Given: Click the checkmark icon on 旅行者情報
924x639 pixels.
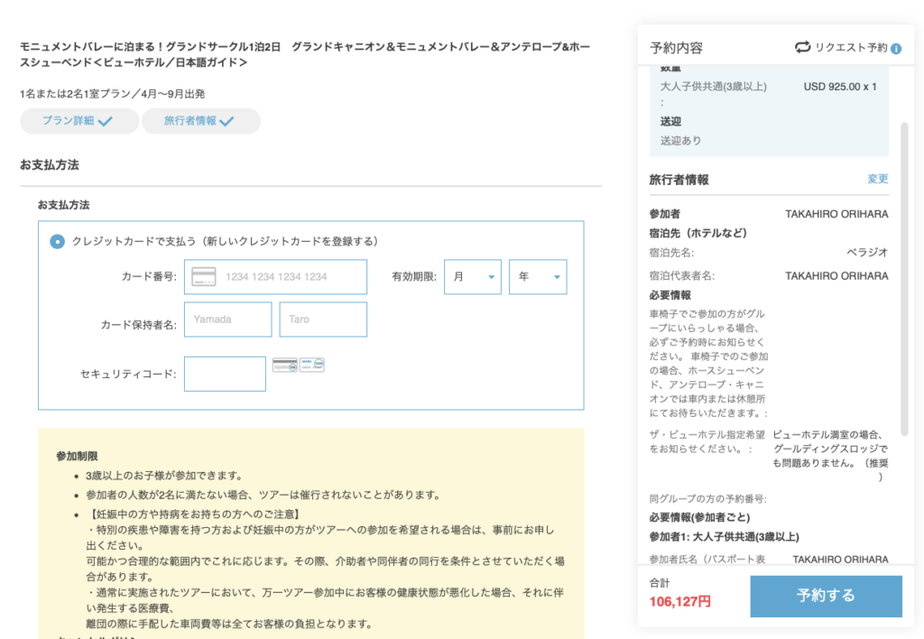Looking at the screenshot, I should (x=226, y=121).
